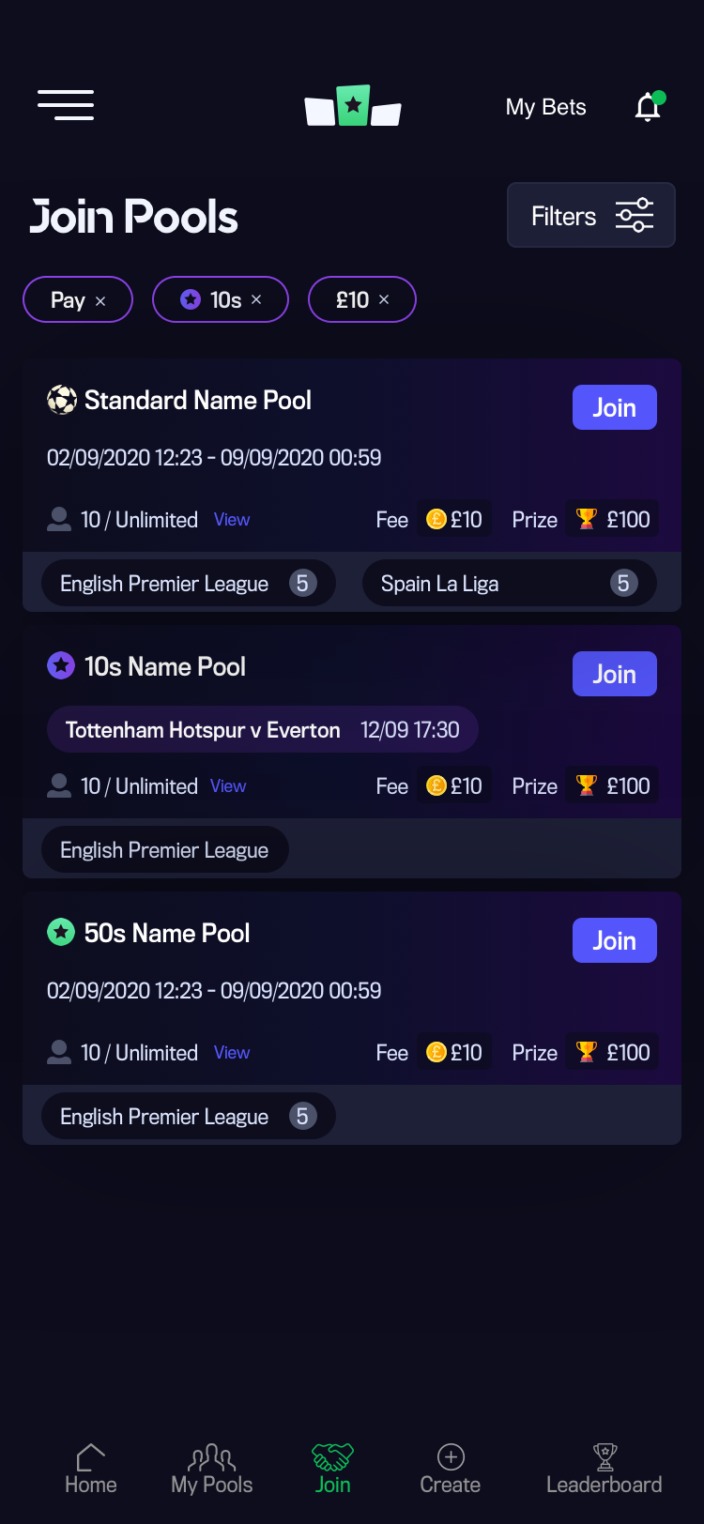Open Filters panel
The height and width of the screenshot is (1524, 704).
coord(590,216)
